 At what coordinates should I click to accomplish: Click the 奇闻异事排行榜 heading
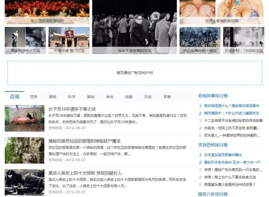pyautogui.click(x=213, y=96)
